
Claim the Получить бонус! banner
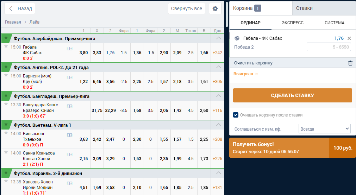click(279, 147)
